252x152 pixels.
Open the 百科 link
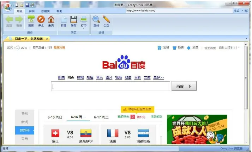click(138, 77)
